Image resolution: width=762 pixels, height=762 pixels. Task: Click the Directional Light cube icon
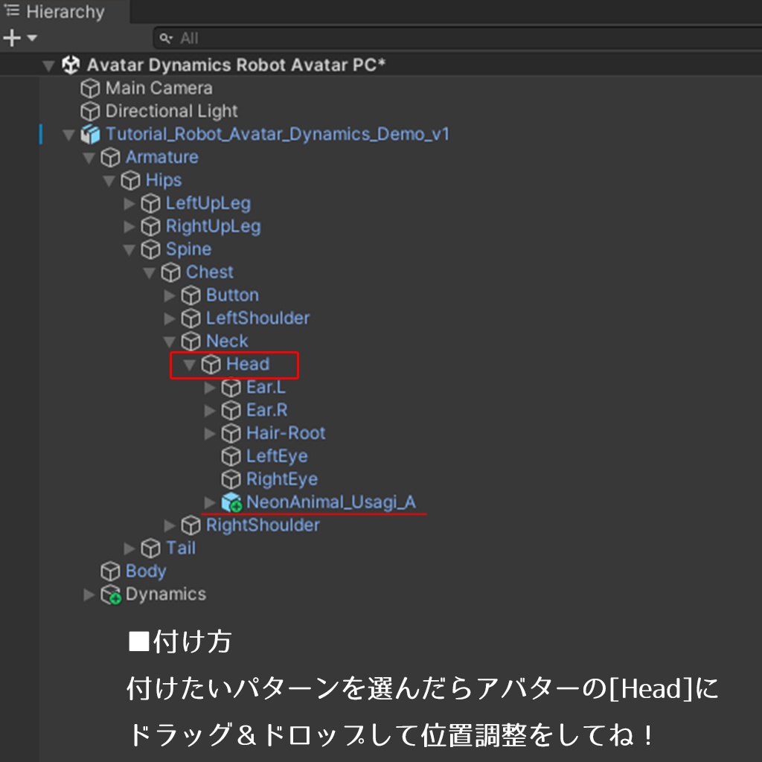(x=90, y=112)
